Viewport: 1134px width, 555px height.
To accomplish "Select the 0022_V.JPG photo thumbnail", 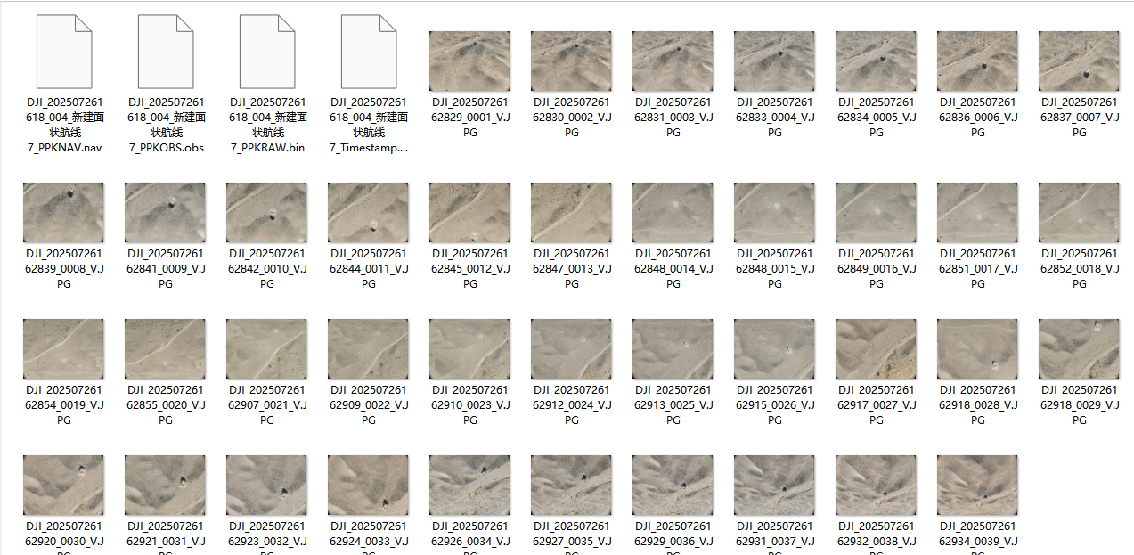I will pos(368,349).
